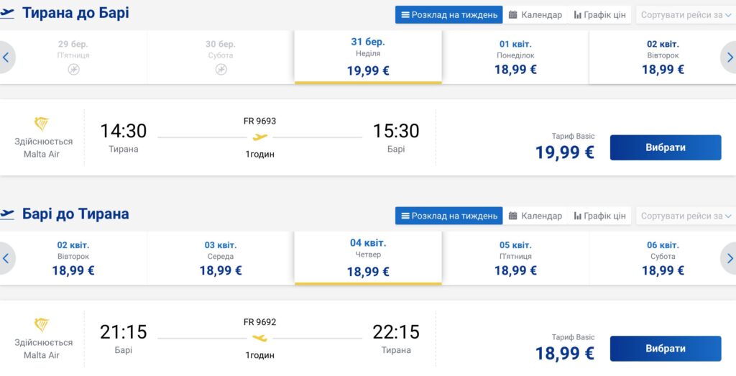Open Календар view for Барі до Тирана
Viewport: 736px width, 376px height.
(x=535, y=216)
